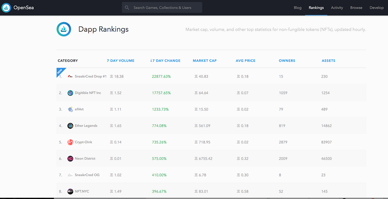Open the NFT.NYC collection icon
This screenshot has width=388, height=199.
pyautogui.click(x=70, y=192)
